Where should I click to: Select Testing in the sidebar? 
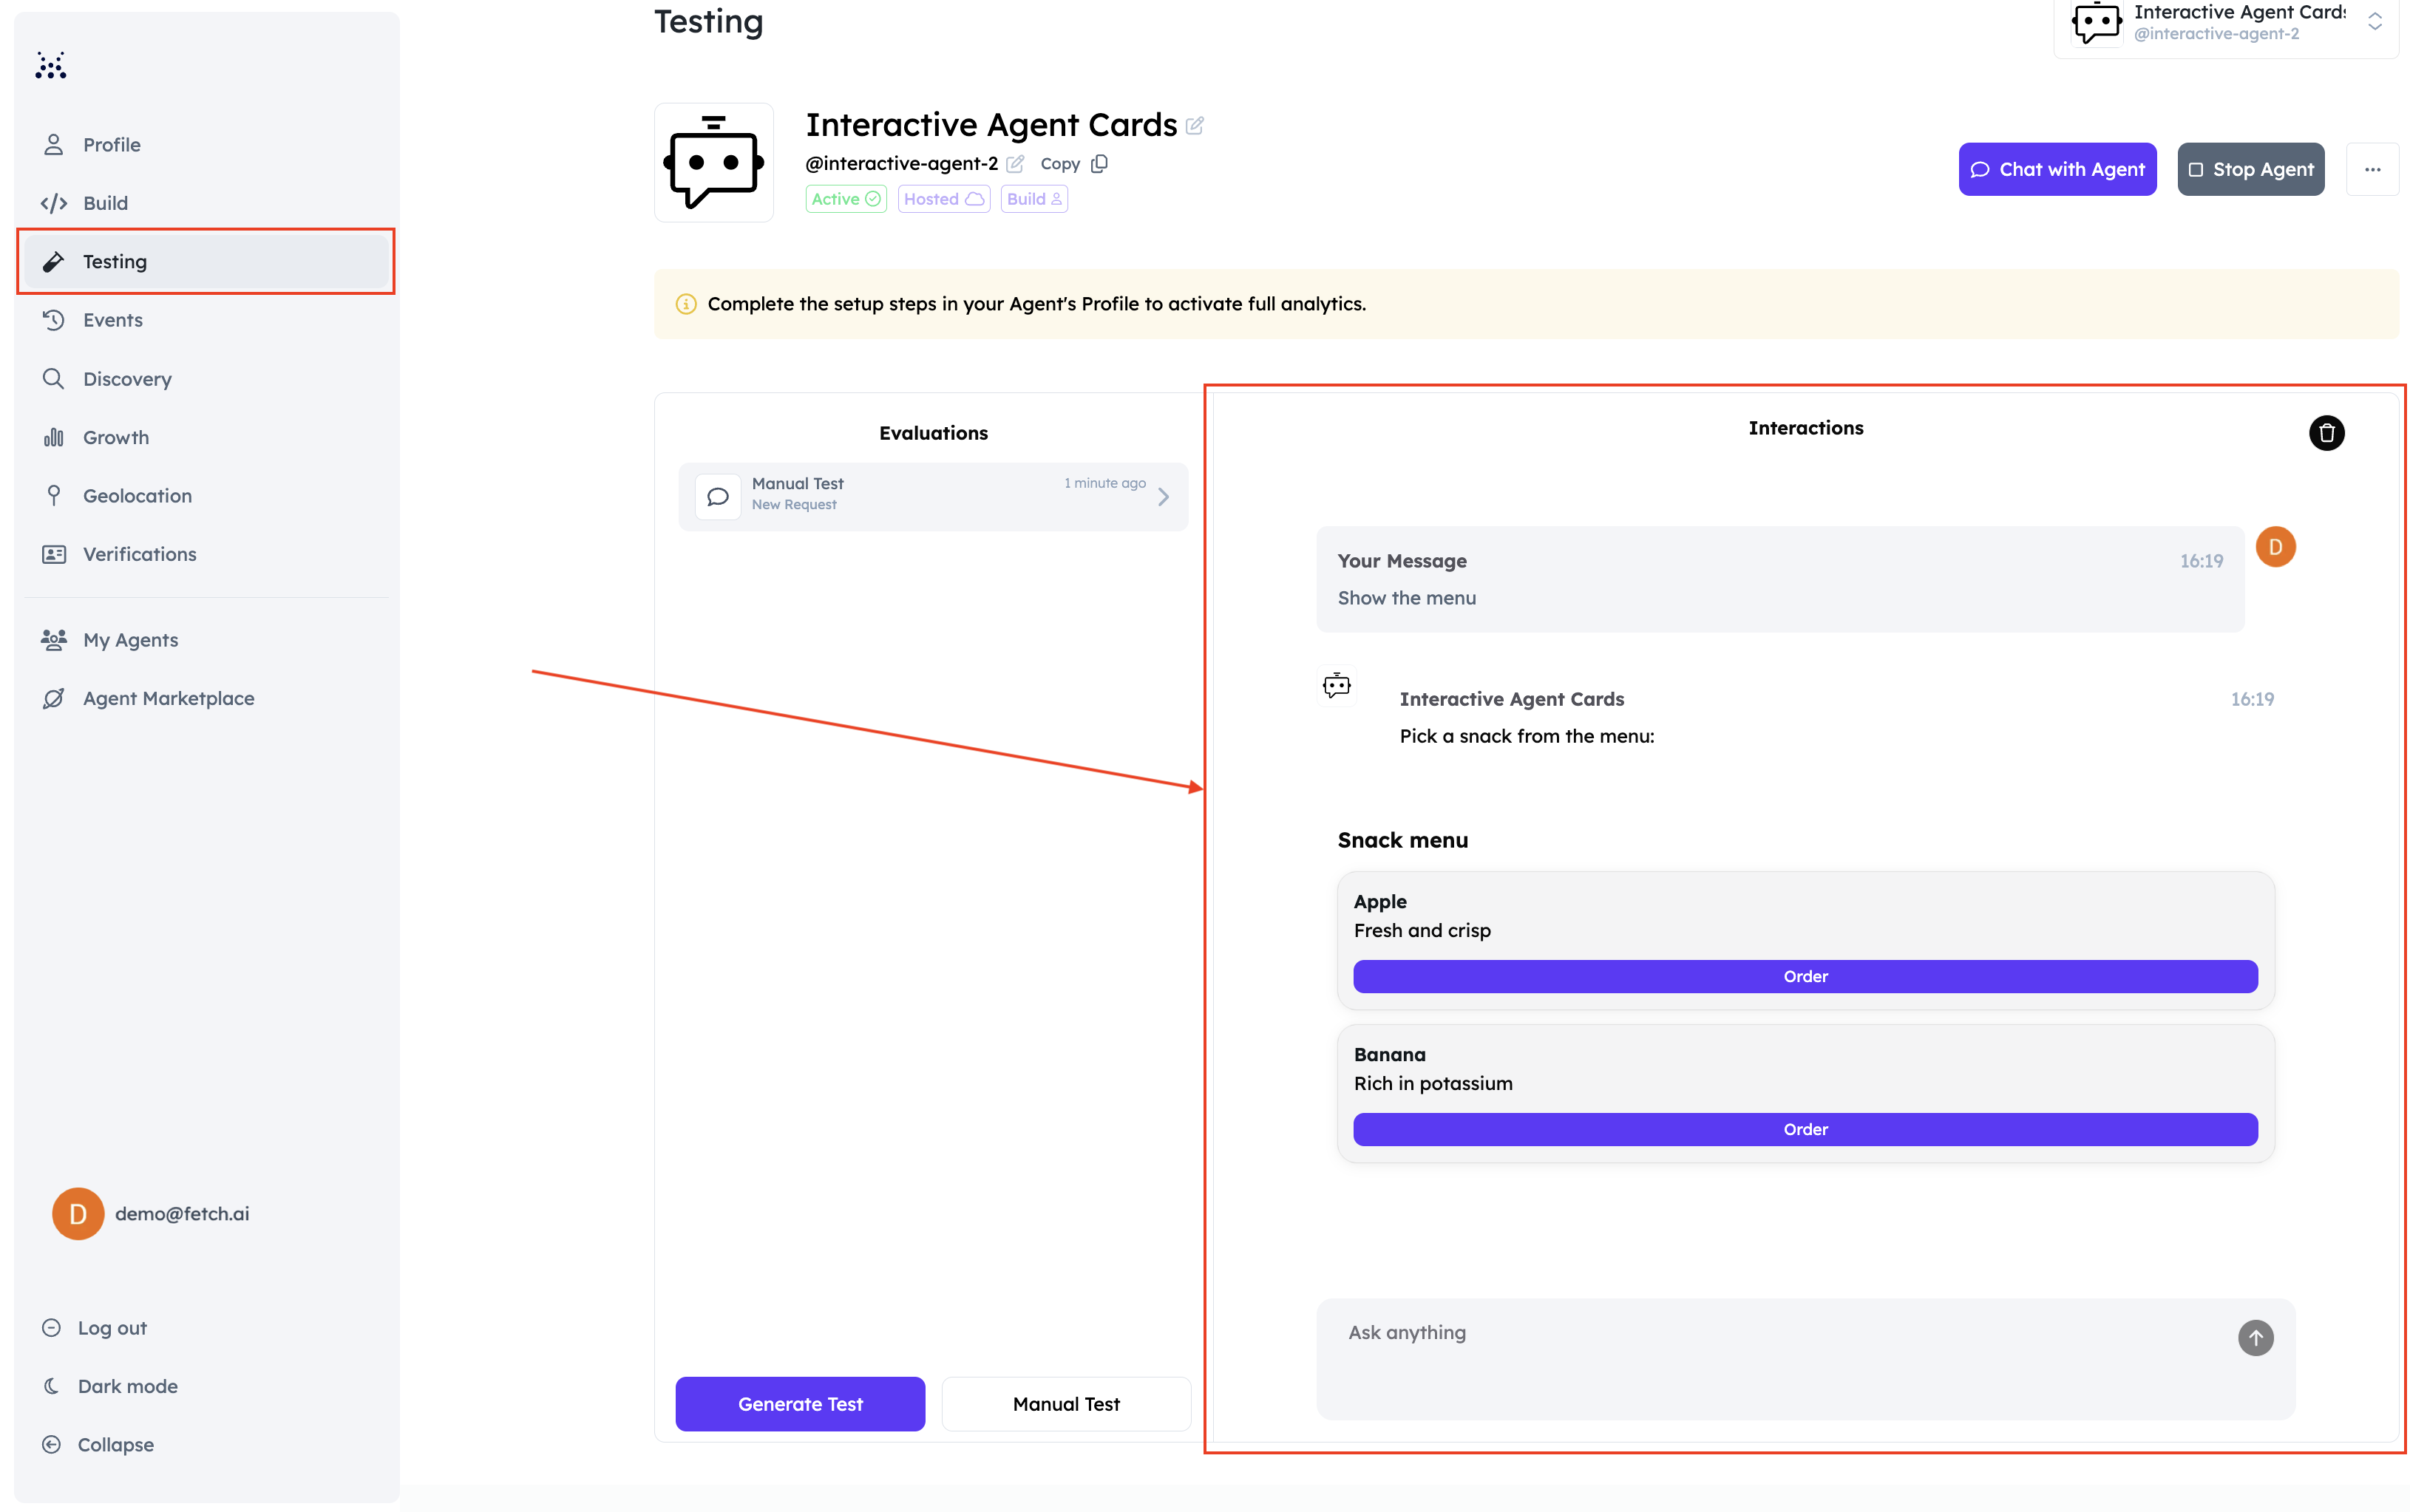click(x=205, y=261)
